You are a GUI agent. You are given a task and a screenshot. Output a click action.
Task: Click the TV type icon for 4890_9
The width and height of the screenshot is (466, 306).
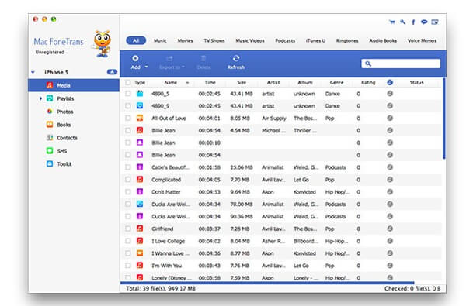(x=140, y=105)
